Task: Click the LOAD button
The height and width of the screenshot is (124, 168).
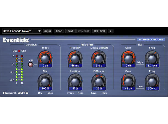Action: tap(59, 31)
